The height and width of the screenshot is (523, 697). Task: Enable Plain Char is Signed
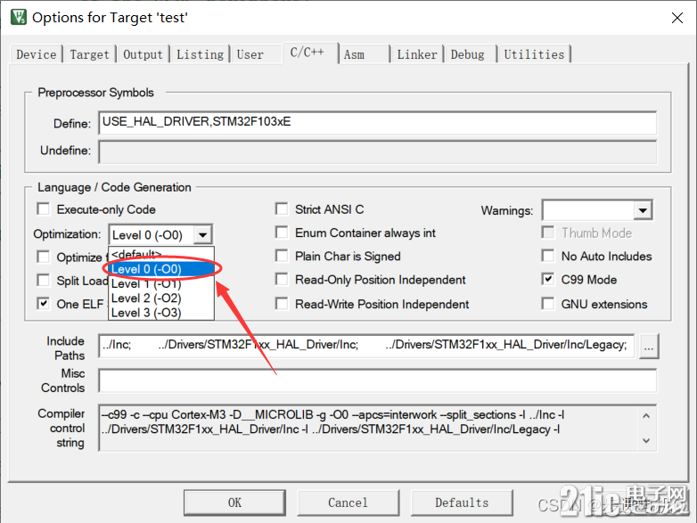(x=282, y=256)
